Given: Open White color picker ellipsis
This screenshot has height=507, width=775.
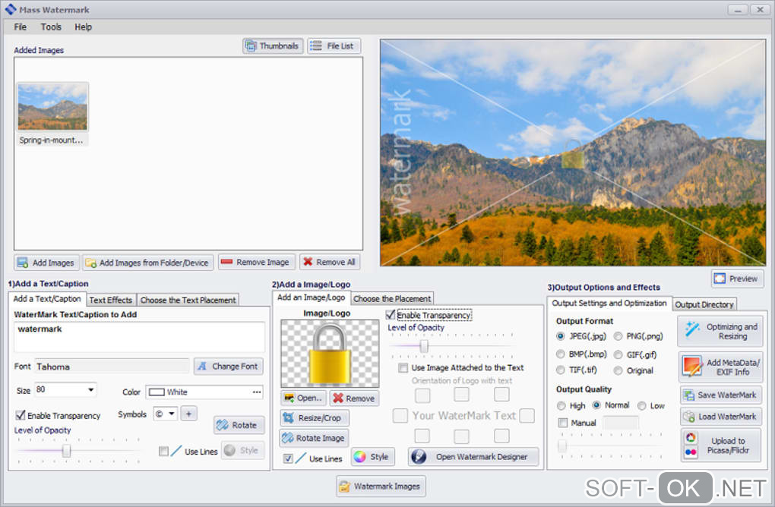Looking at the screenshot, I should point(257,392).
